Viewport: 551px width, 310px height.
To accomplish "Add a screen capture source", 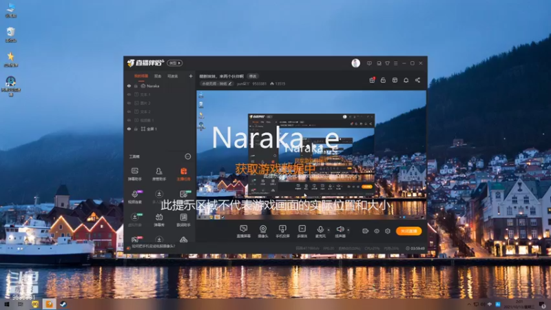I will click(x=243, y=231).
